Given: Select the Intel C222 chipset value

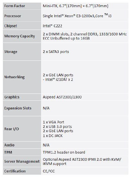Looking at the screenshot, I should 53,26.
